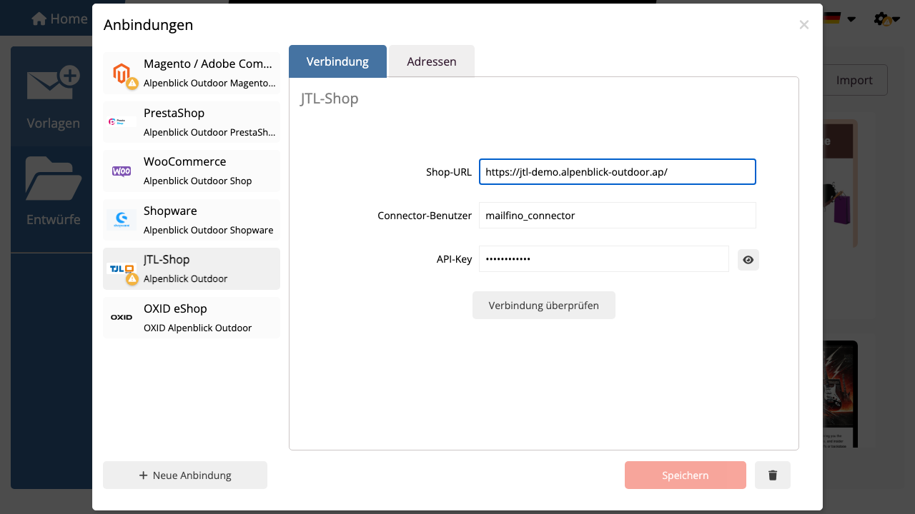
Task: Add a Neue Anbindung
Action: pos(185,475)
